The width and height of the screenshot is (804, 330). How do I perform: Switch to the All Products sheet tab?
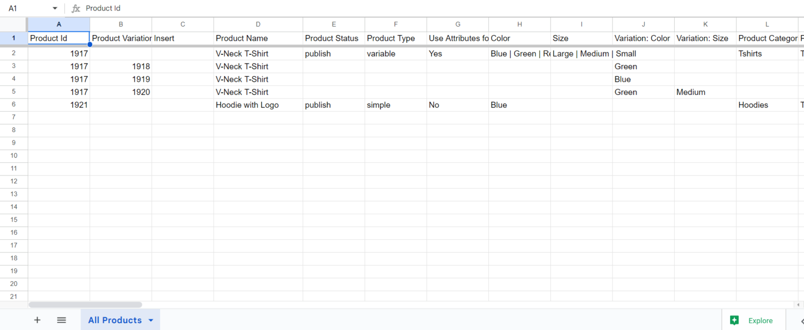click(x=115, y=320)
